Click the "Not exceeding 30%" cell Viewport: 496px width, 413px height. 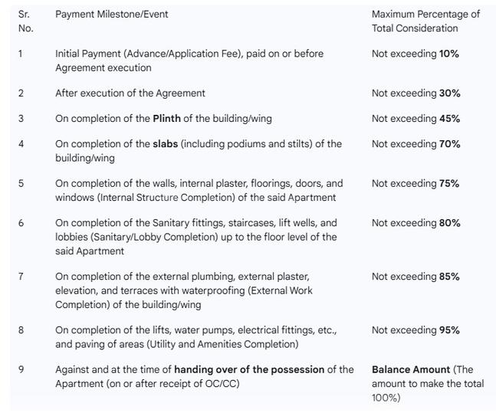tap(416, 93)
